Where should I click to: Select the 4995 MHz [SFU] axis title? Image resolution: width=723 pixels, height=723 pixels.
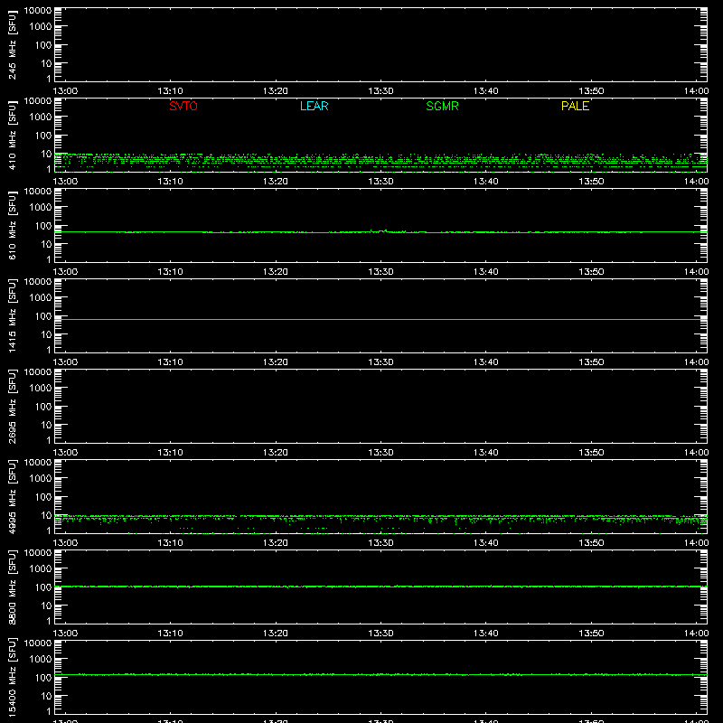pos(12,496)
